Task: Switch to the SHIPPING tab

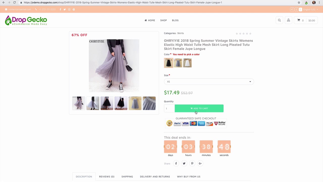Action: tap(127, 176)
